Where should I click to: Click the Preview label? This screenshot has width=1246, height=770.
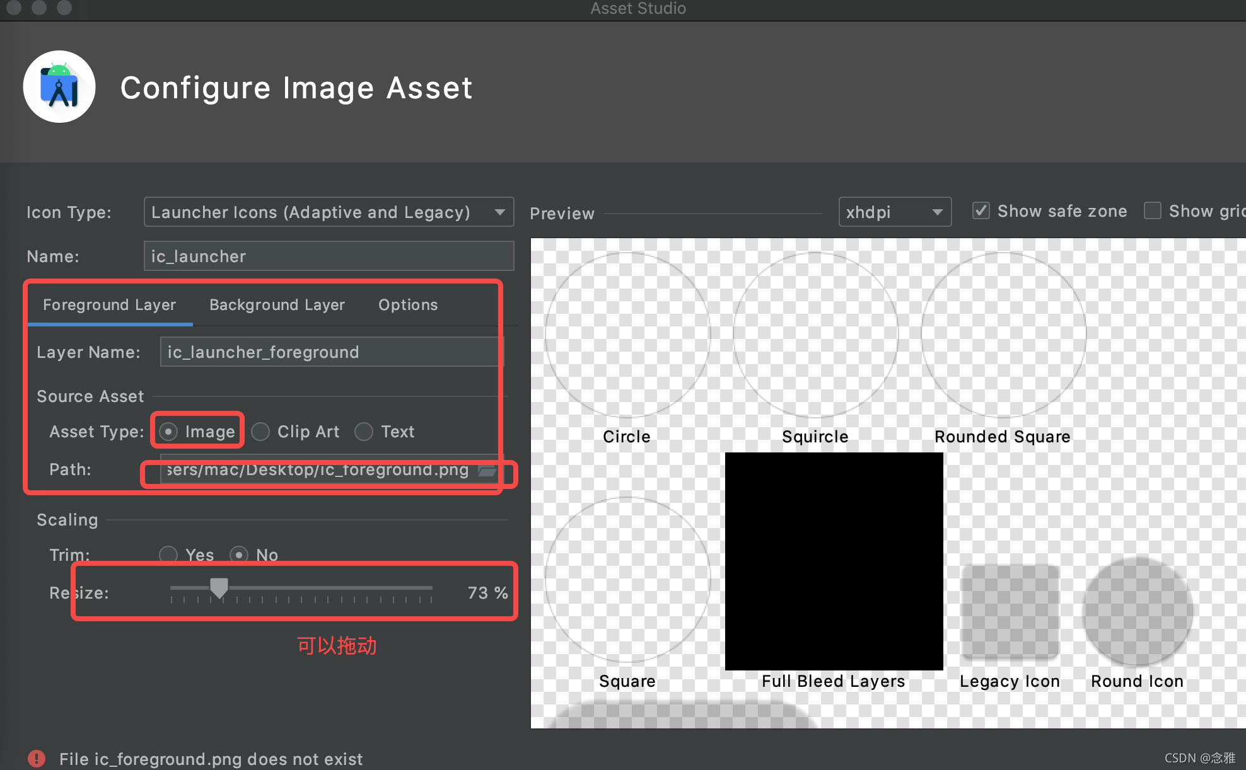click(x=562, y=214)
